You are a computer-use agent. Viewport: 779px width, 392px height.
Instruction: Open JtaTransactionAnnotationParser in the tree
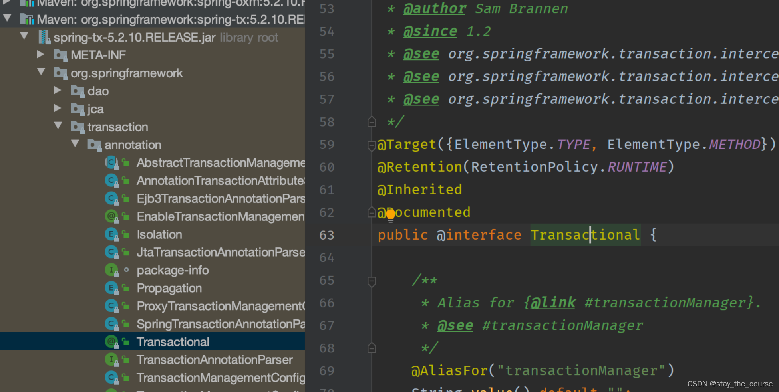click(x=221, y=252)
